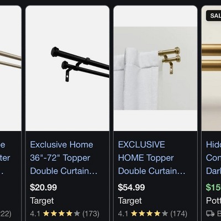
Task: Click the green discounted price on right card
Action: [213, 187]
